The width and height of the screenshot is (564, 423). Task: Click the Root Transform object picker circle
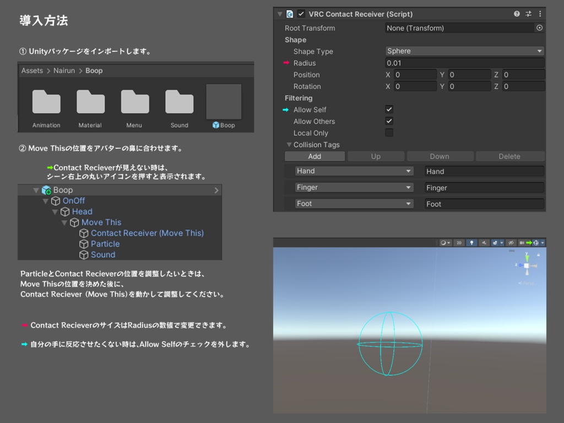[x=539, y=28]
